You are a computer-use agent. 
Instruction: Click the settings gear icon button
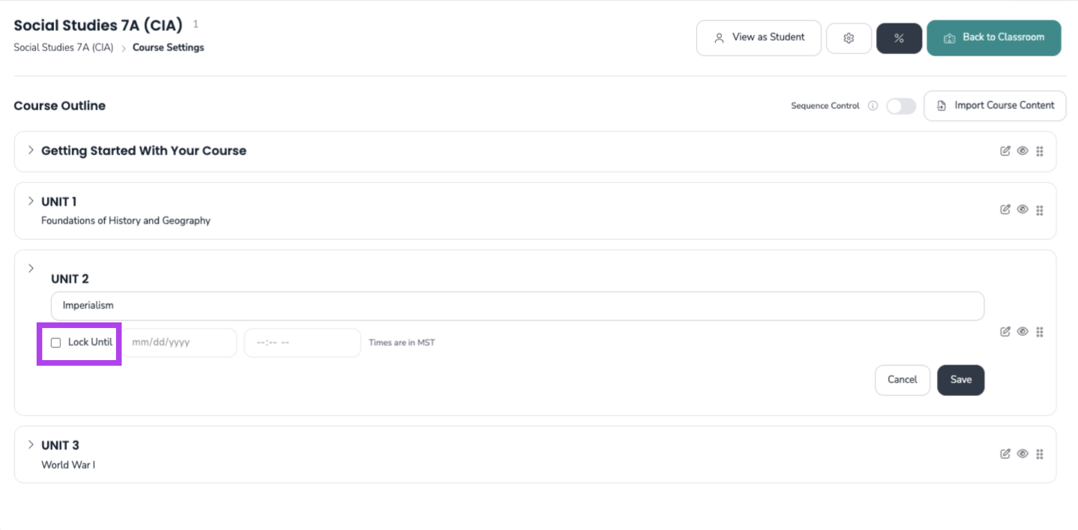click(849, 38)
